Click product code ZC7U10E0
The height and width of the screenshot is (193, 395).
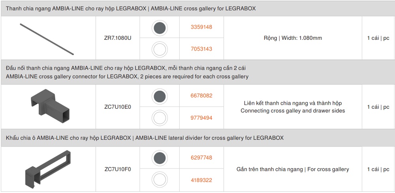tap(118, 107)
